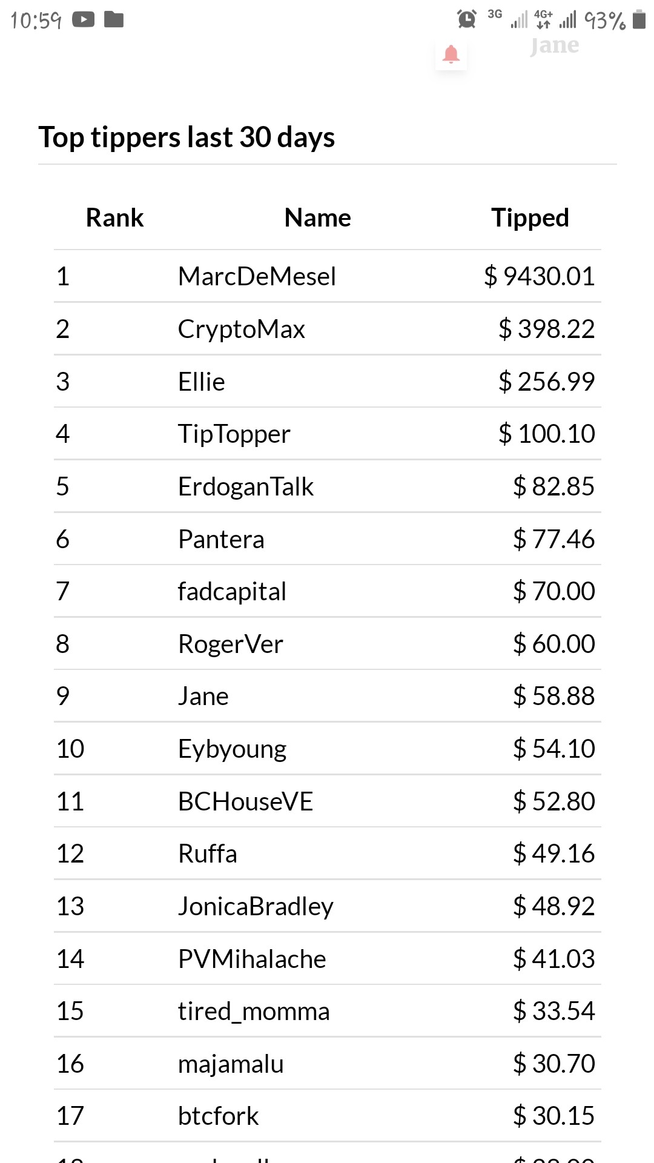The height and width of the screenshot is (1163, 654).
Task: Open btcfork's profile at rank 17
Action: tap(219, 1116)
